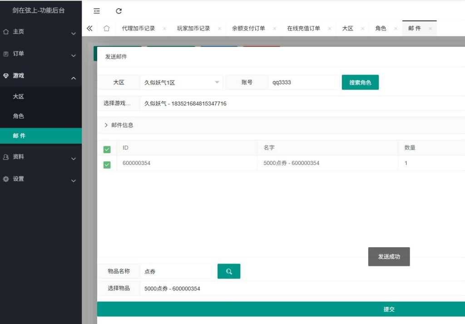
Task: Click the 剑在弦上-功能后台 title
Action: 39,10
